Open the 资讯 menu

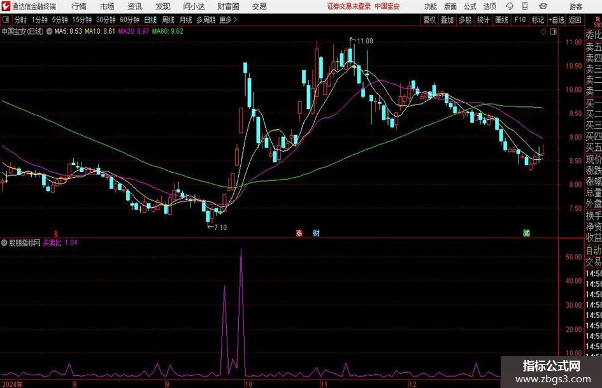135,6
